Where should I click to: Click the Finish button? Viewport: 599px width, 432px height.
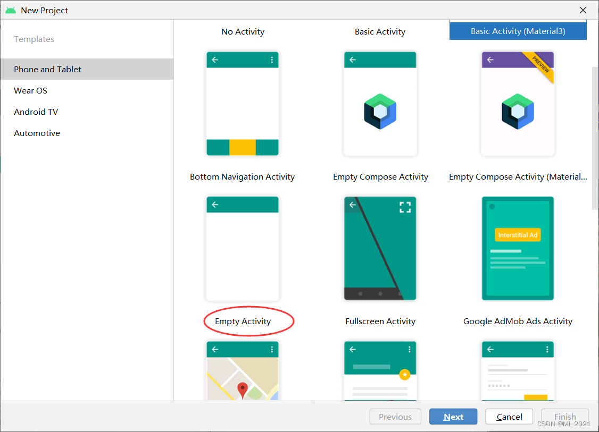click(565, 417)
